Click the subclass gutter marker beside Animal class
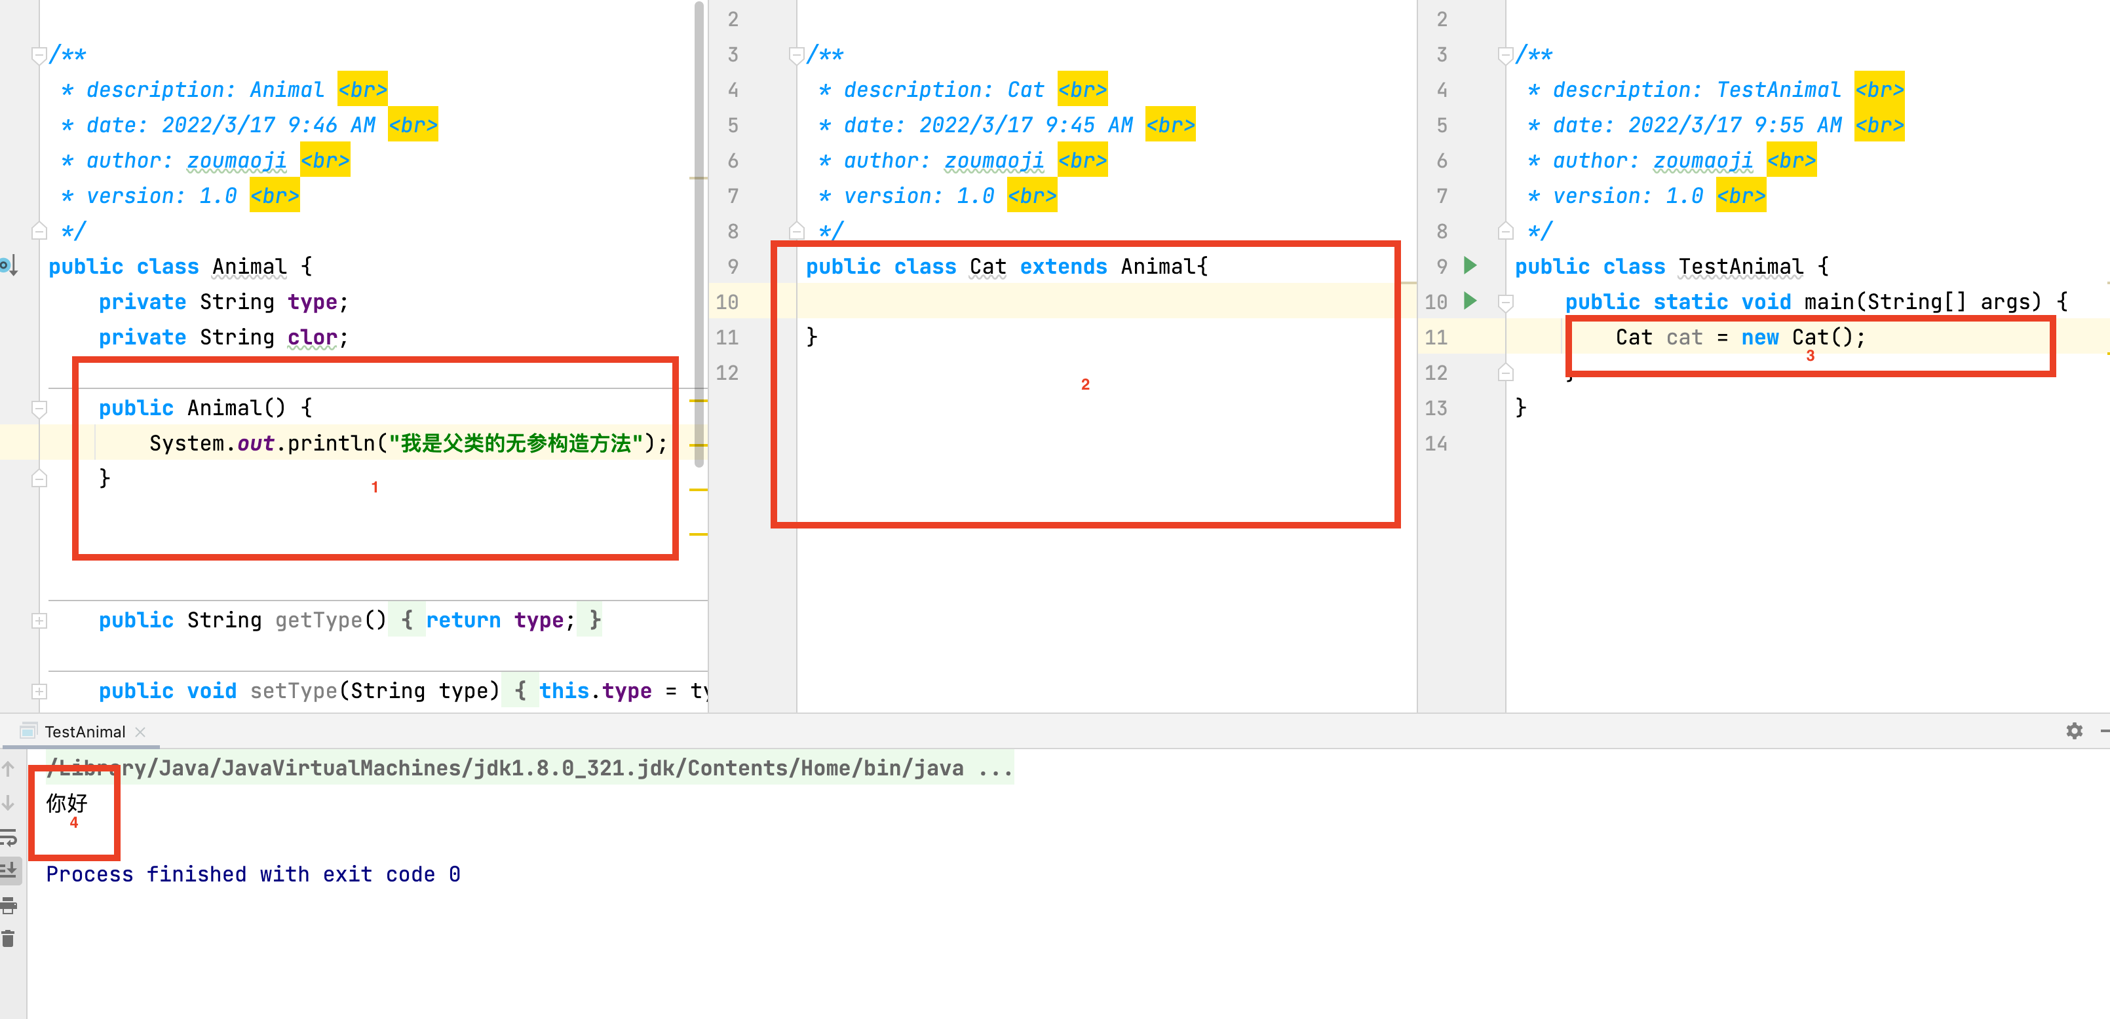 click(9, 265)
